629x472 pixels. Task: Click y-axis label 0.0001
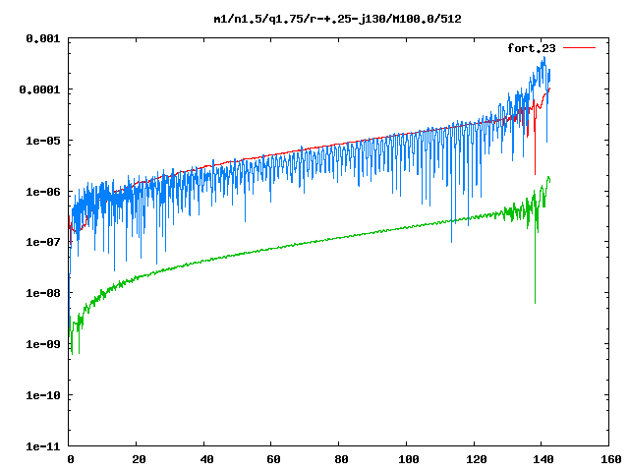(39, 89)
